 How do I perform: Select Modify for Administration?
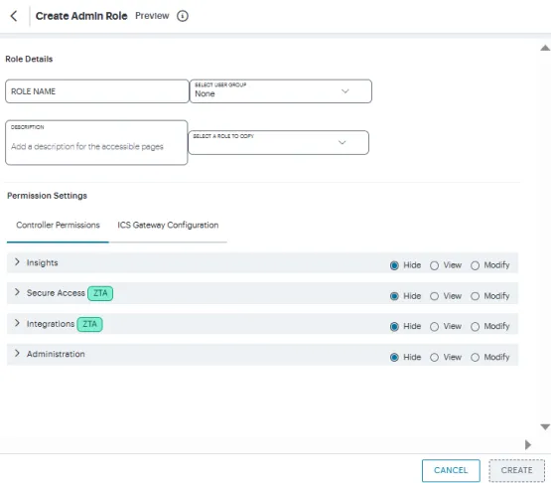(475, 358)
